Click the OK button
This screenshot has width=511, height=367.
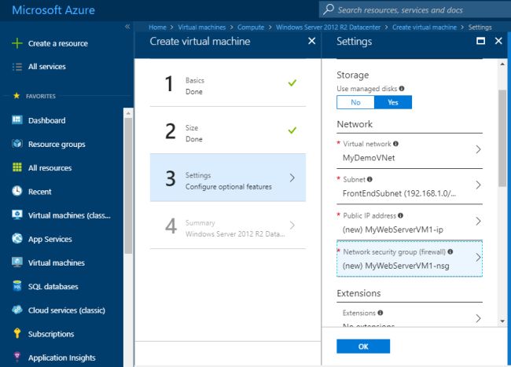(362, 346)
